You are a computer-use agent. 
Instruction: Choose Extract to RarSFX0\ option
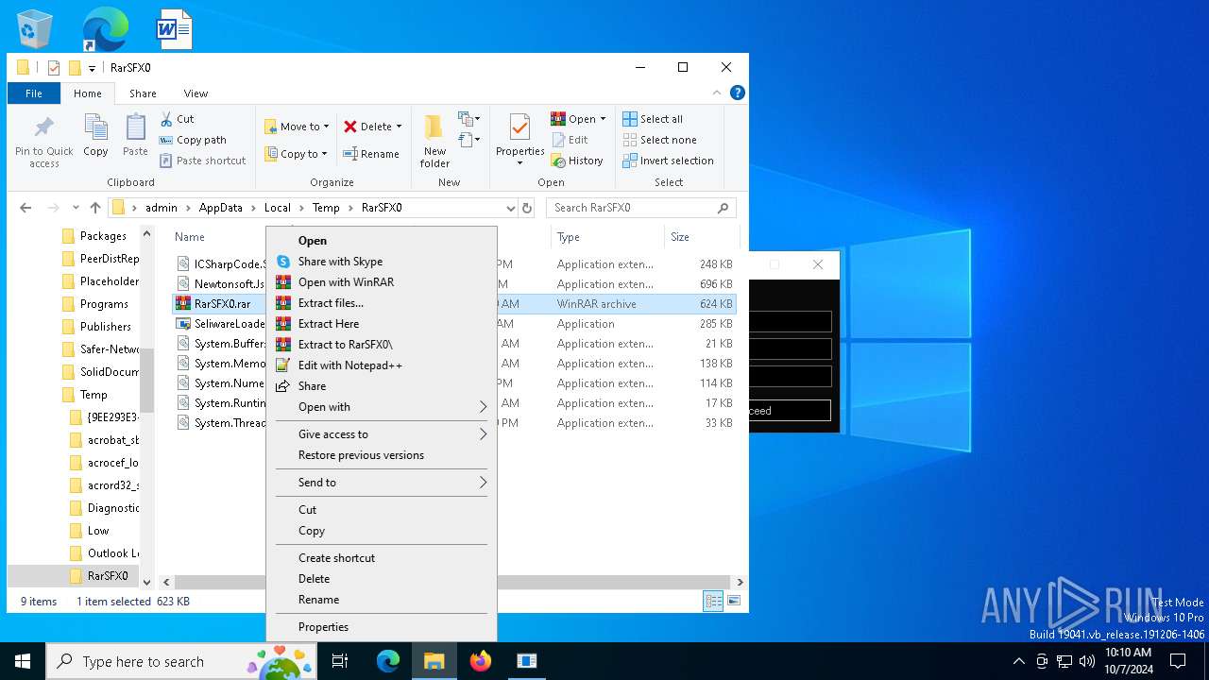tap(382, 345)
